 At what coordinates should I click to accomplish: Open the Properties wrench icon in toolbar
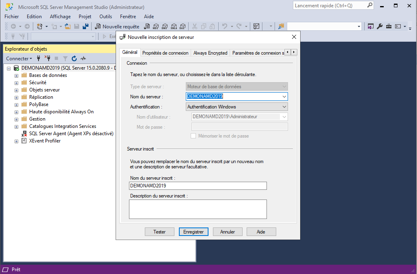[380, 27]
